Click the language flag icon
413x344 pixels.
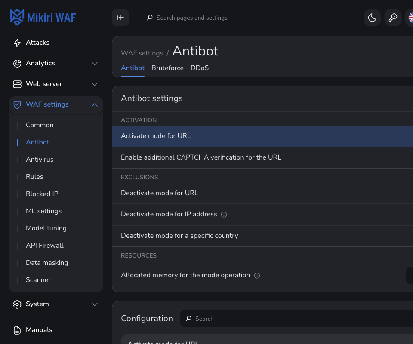pos(410,18)
